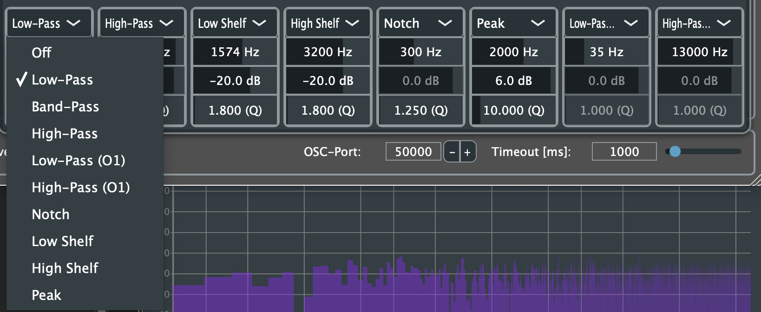Click the Timeout value field
Screen dimensions: 761x312
[624, 152]
